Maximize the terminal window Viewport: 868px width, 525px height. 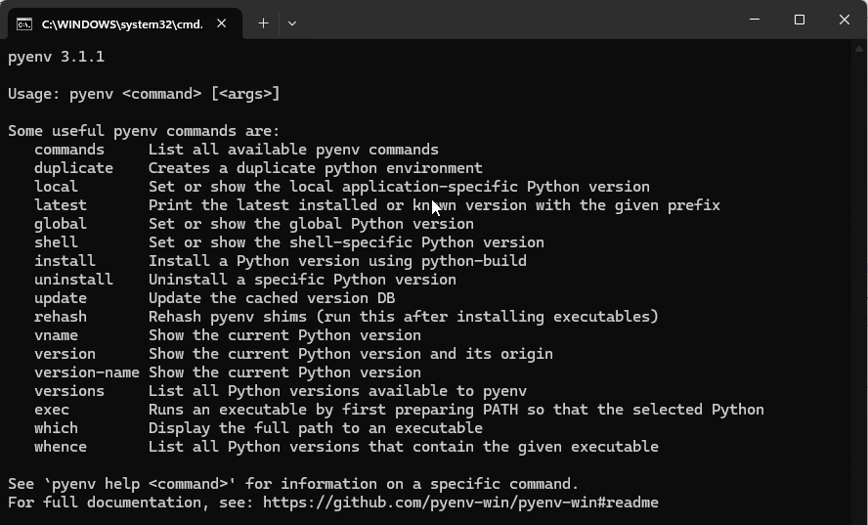(x=800, y=20)
